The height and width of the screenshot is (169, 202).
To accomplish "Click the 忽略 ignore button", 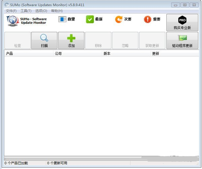I will click(x=125, y=40).
